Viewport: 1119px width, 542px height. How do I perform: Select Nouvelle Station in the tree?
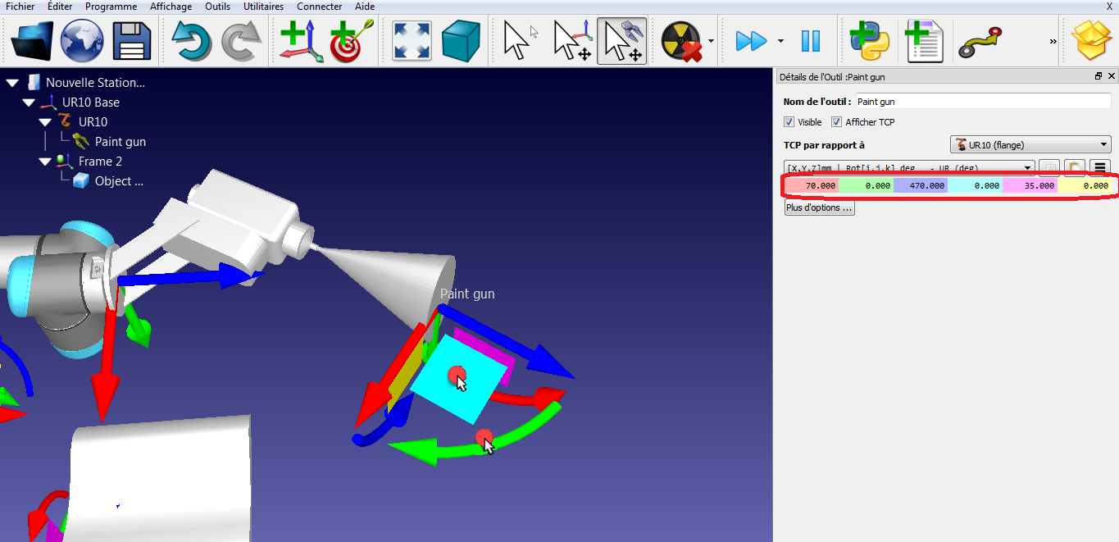point(95,83)
